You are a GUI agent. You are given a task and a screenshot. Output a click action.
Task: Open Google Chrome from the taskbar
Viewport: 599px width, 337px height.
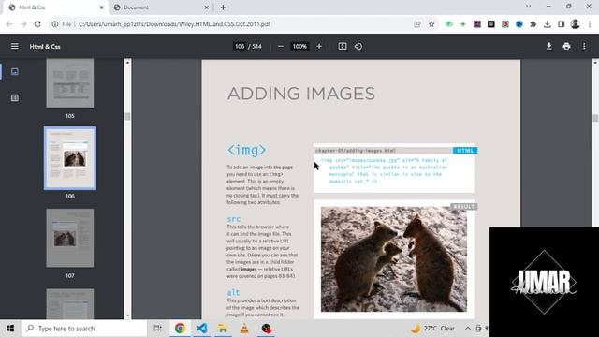pyautogui.click(x=180, y=329)
